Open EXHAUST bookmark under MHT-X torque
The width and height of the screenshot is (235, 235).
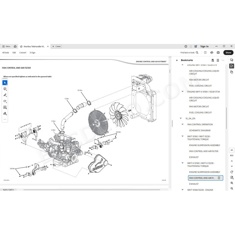pos(194,184)
